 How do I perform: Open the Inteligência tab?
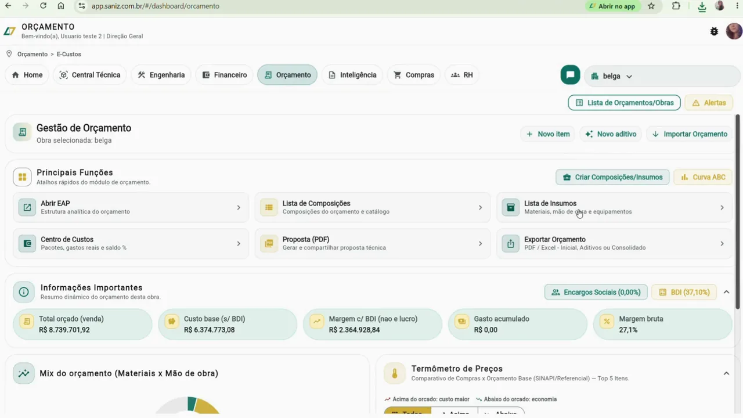[352, 75]
